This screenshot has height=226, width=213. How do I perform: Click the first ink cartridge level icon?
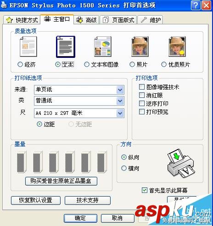tap(22, 162)
